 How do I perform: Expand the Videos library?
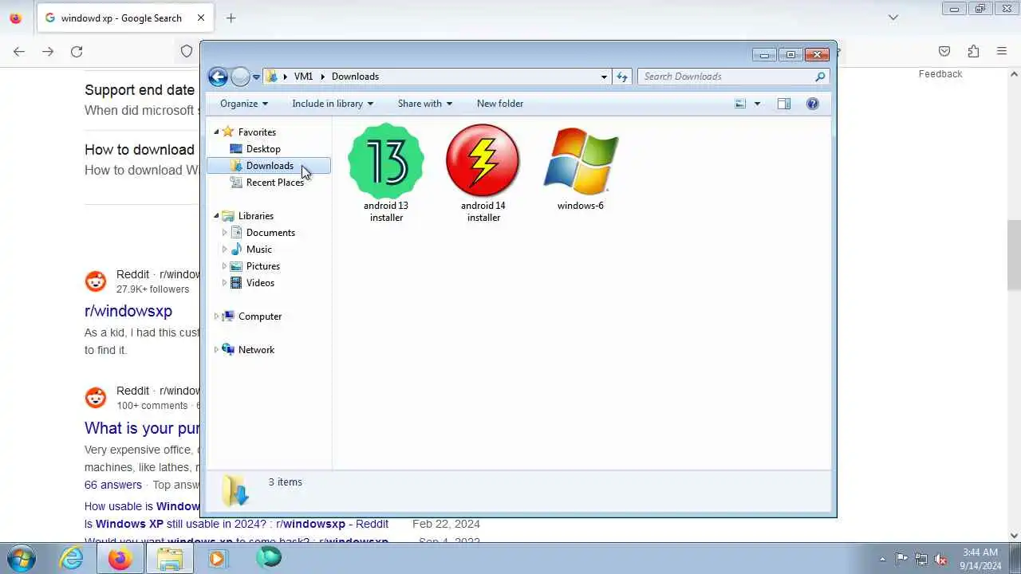point(224,283)
